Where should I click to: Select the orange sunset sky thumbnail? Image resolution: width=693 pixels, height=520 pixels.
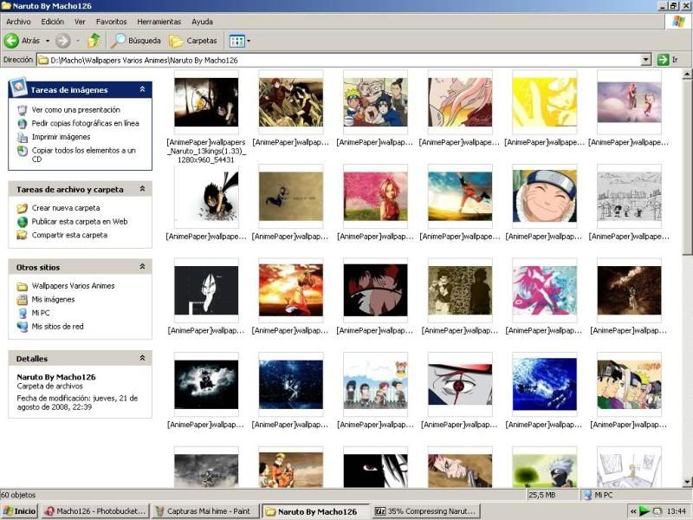click(291, 290)
